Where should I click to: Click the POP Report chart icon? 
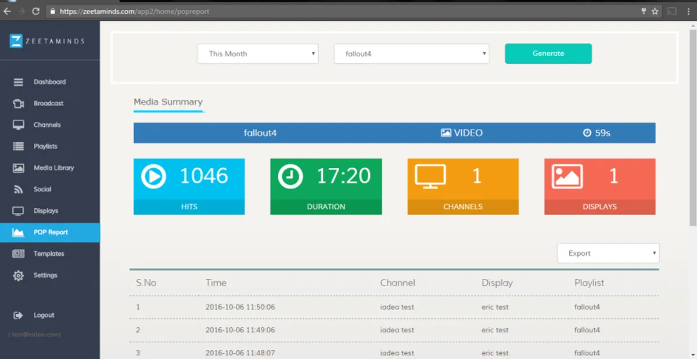pos(19,233)
